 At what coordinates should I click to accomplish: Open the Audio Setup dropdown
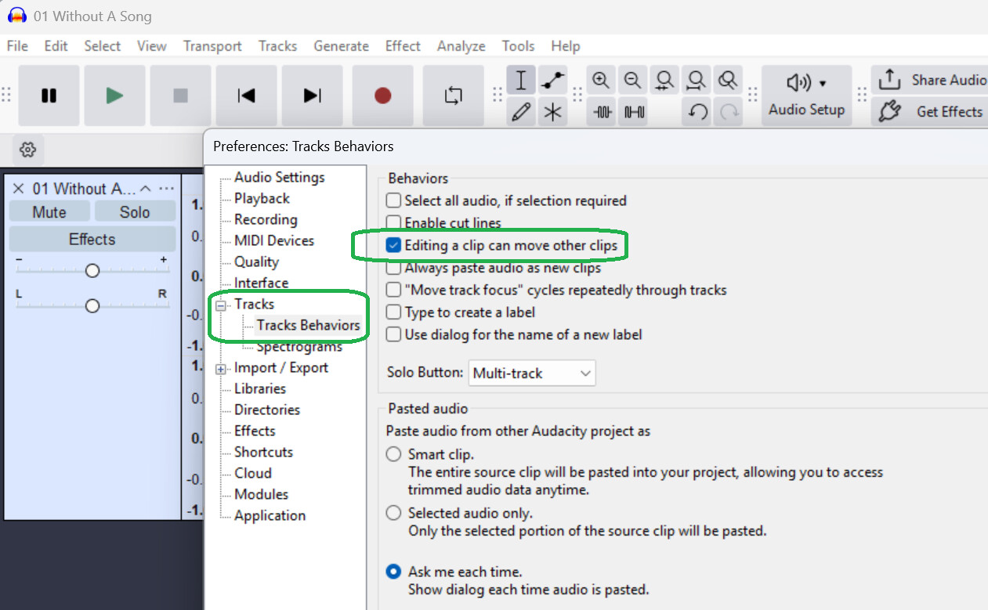[806, 96]
